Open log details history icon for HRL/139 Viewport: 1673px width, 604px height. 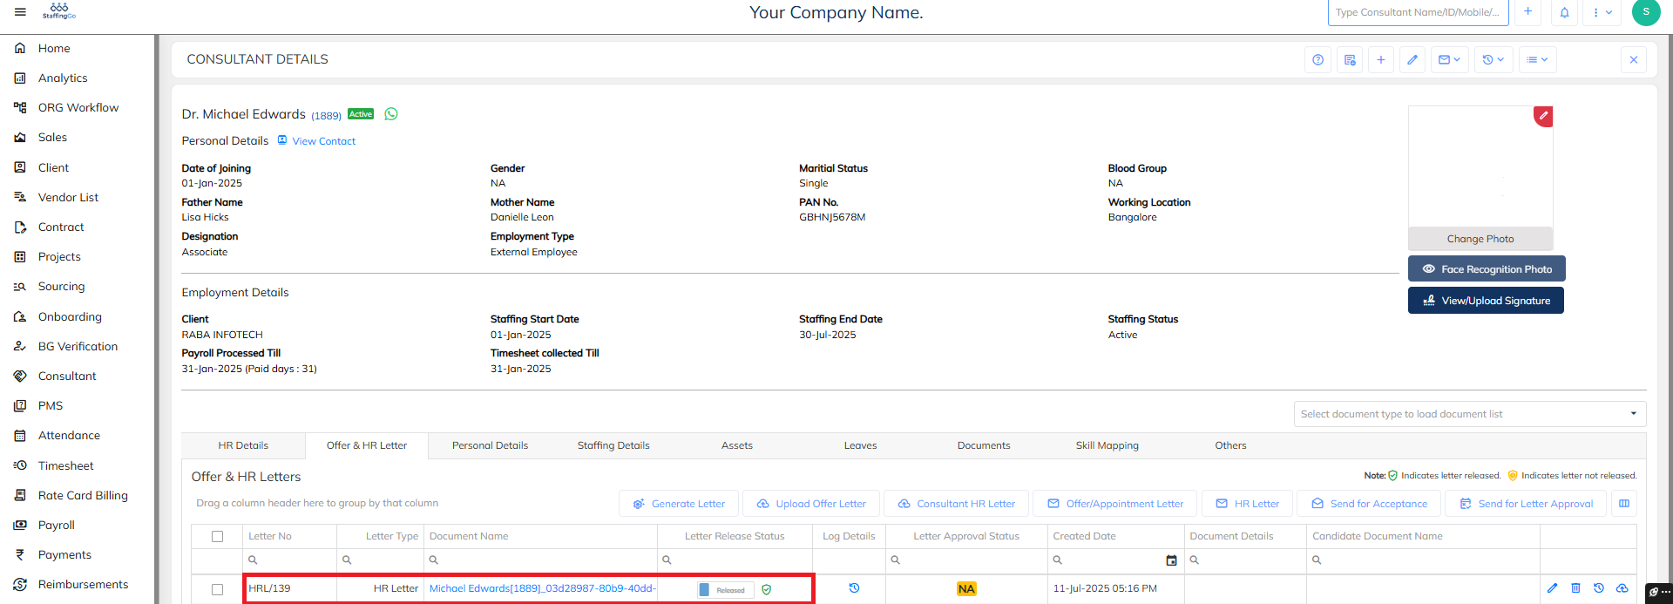pos(854,588)
